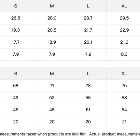
Task: Click the 55 cell under L
Action: point(88,98)
